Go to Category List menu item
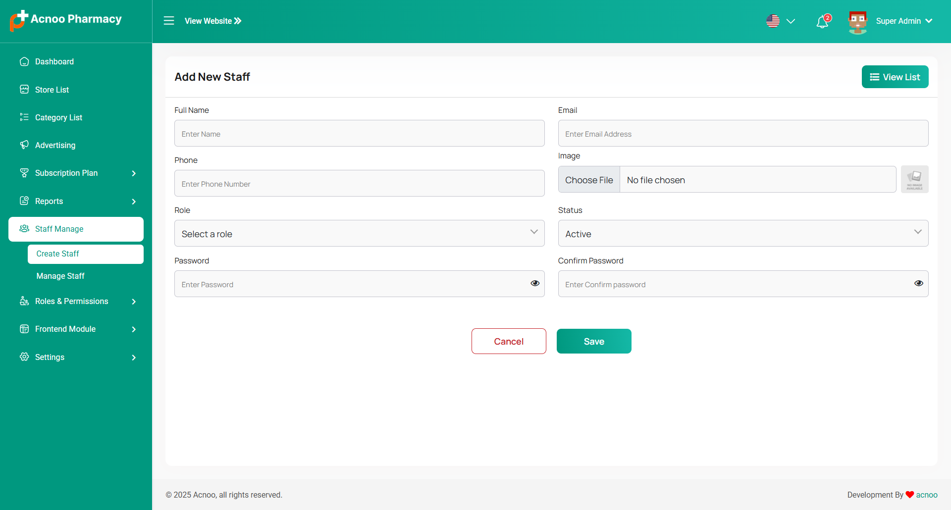The height and width of the screenshot is (510, 951). coord(58,117)
